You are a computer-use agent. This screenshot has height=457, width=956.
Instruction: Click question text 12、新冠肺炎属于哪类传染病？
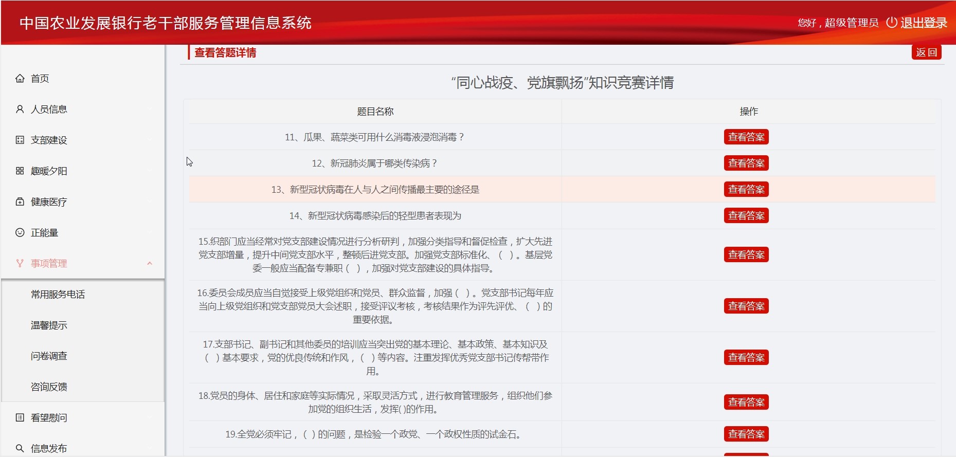click(375, 163)
